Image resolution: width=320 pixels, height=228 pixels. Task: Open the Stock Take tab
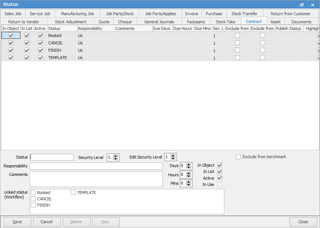pyautogui.click(x=225, y=22)
